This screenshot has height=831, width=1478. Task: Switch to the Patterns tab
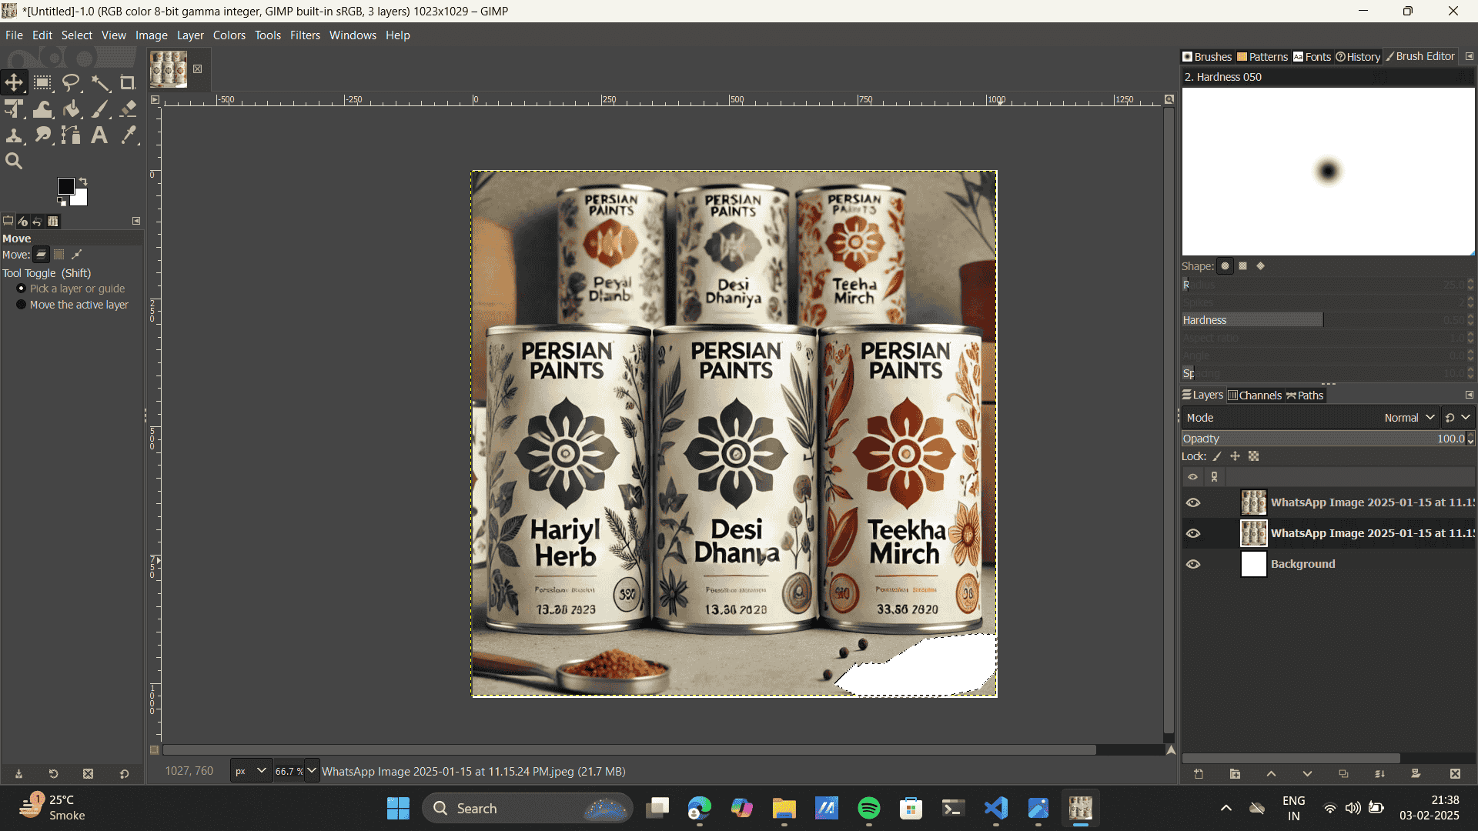click(x=1262, y=56)
